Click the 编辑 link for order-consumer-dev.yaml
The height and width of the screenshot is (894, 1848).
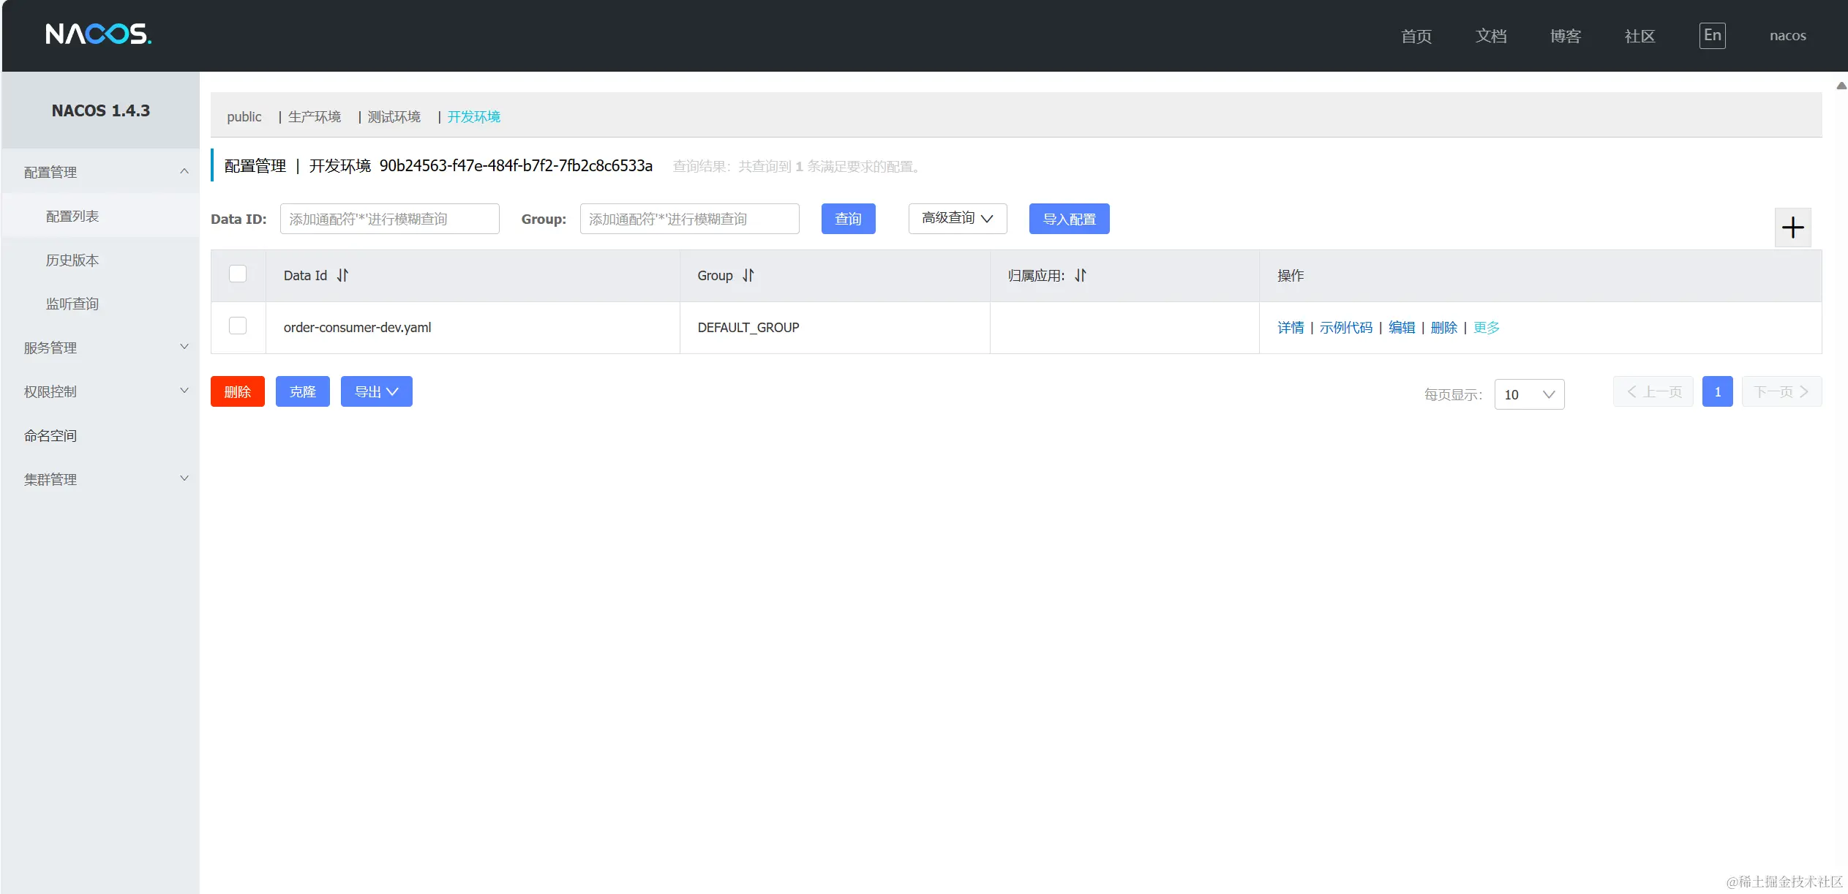(x=1401, y=328)
